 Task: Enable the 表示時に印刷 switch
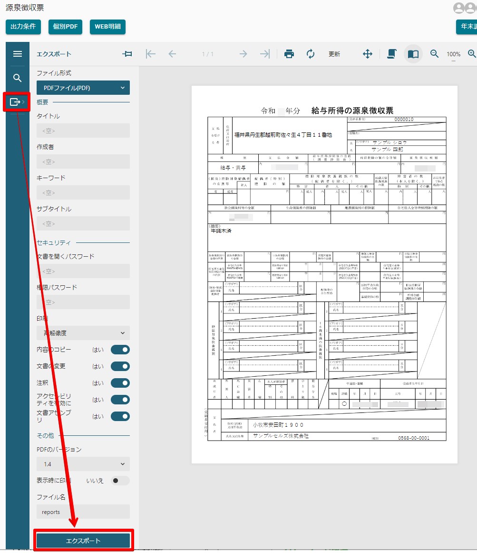click(x=120, y=481)
